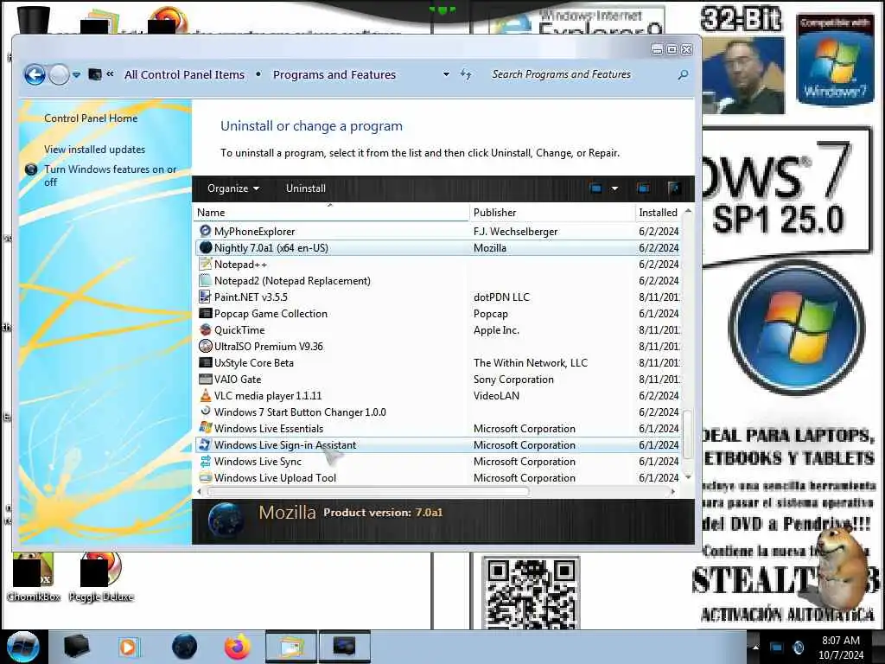Click the search magnifier icon
This screenshot has height=664, width=885.
(x=683, y=74)
